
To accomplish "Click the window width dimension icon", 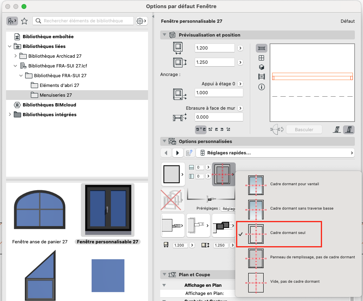I will click(x=178, y=48).
